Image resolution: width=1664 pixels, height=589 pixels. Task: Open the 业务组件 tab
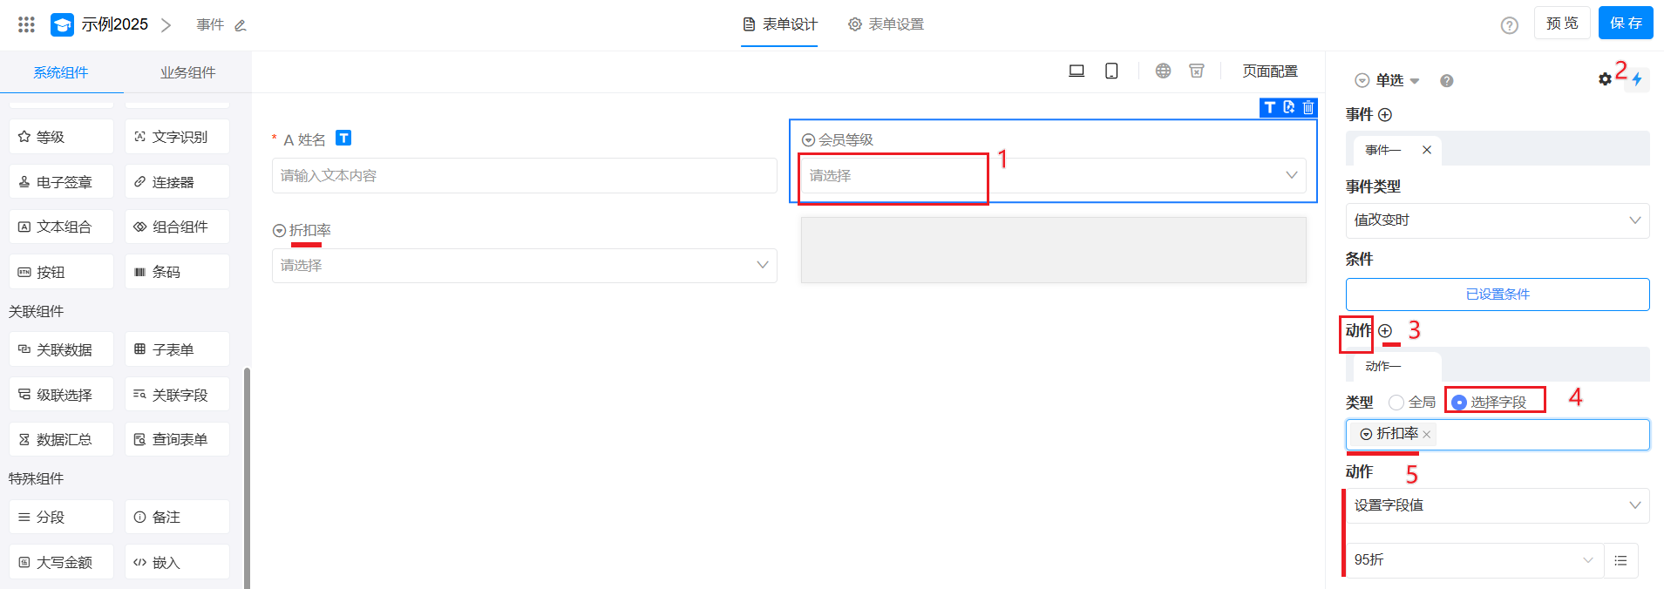point(187,72)
